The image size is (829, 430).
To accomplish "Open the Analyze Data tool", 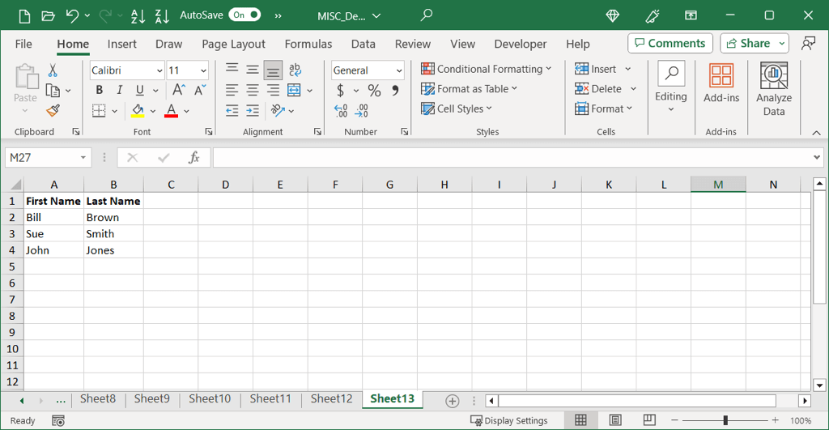I will tap(774, 89).
